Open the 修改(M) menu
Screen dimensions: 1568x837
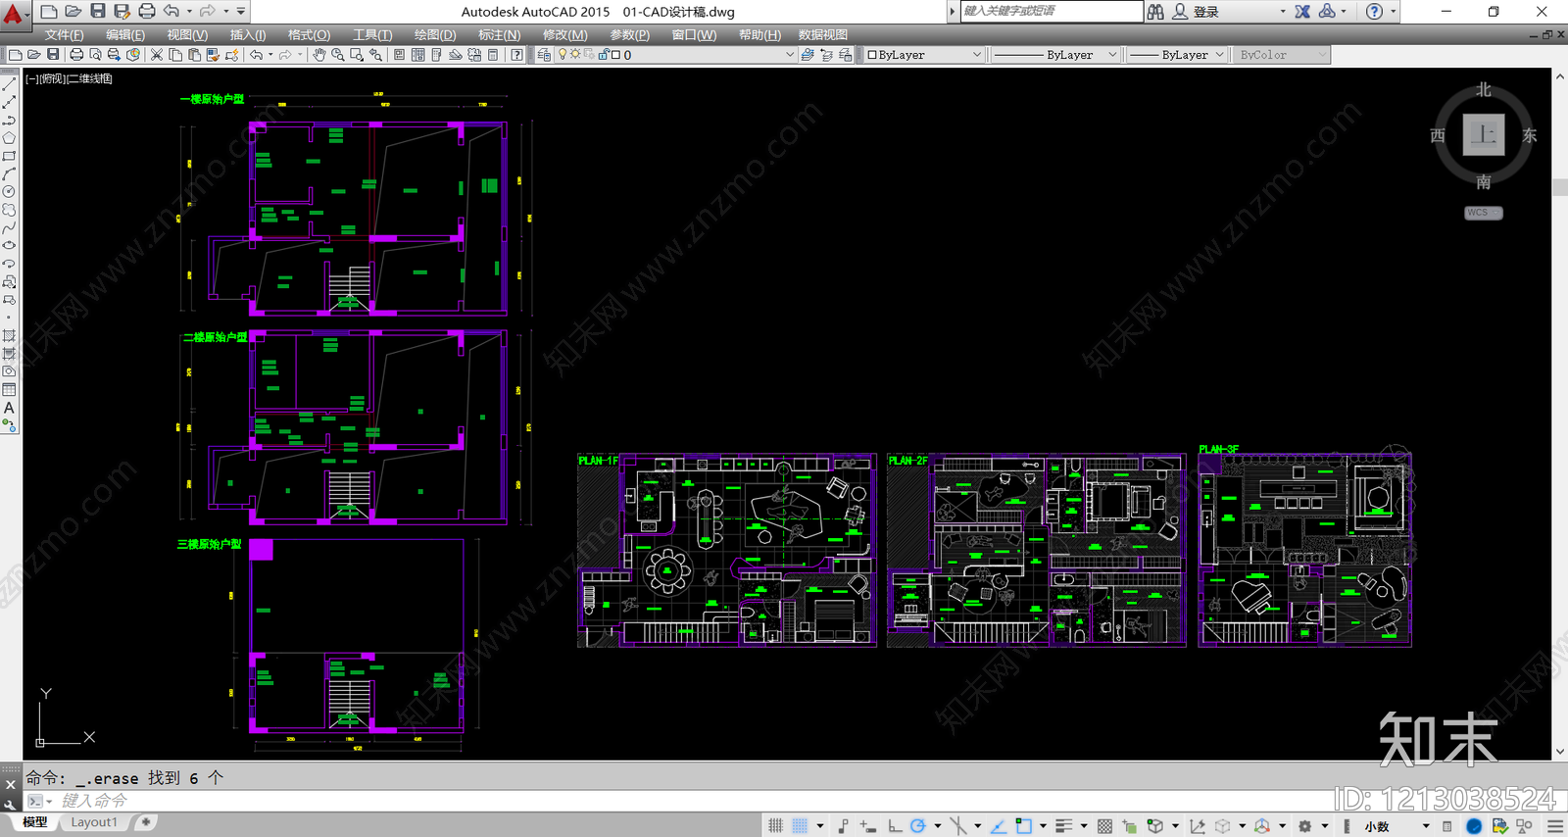click(565, 34)
